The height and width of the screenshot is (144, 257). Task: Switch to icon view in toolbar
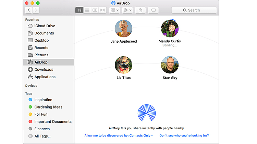(79, 10)
